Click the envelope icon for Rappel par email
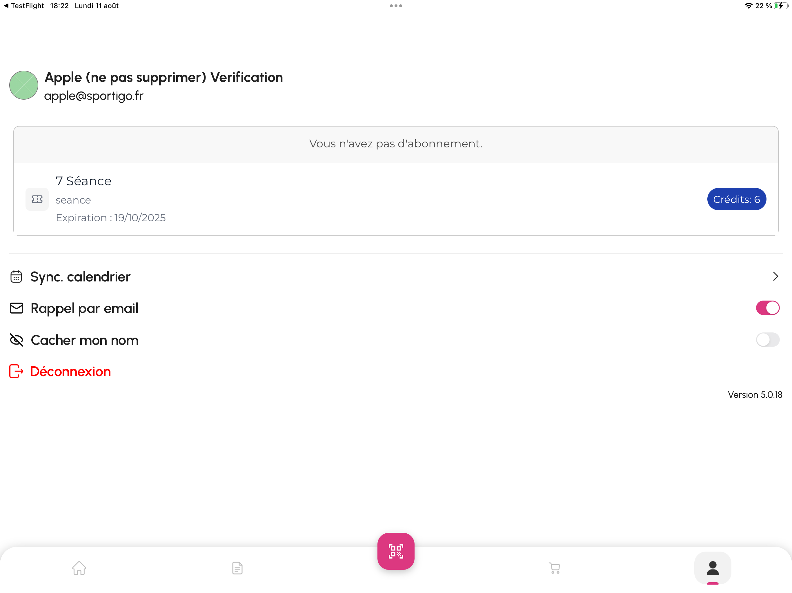 click(17, 308)
